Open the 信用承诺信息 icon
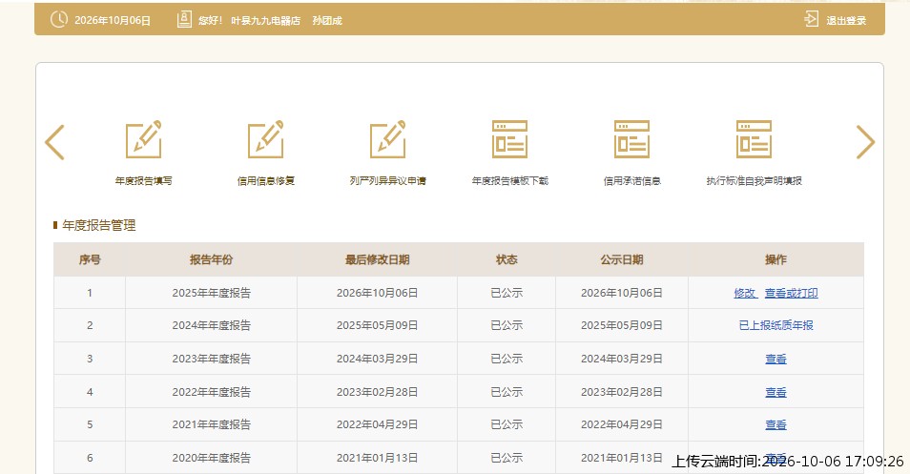Viewport: 910px width, 474px height. 632,139
